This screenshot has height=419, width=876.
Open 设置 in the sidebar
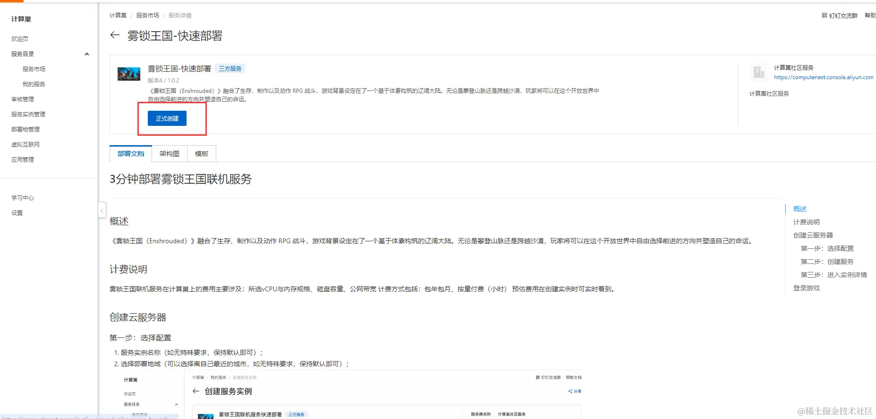(17, 213)
